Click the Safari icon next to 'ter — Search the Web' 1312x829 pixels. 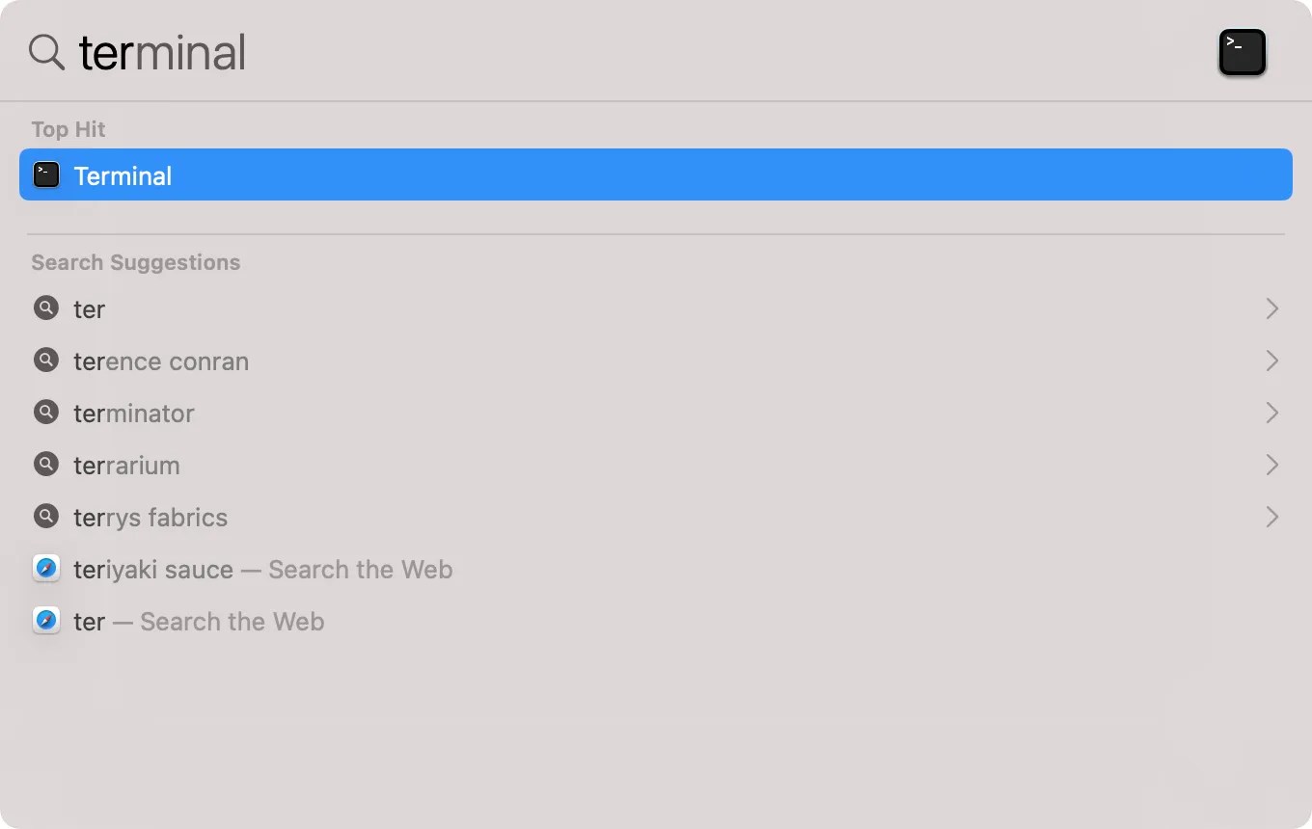45,620
